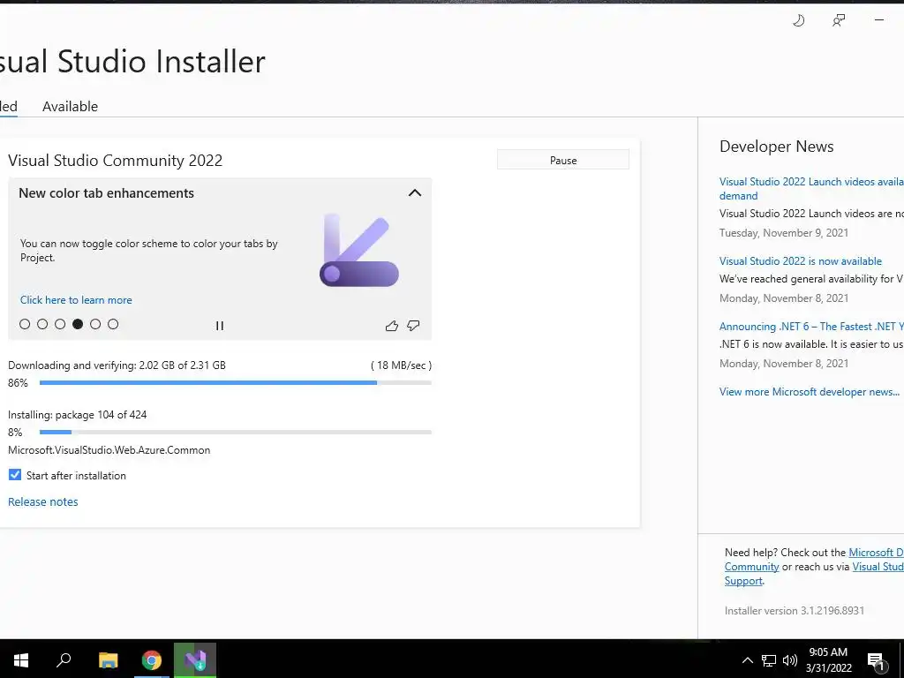Select the first slideshow dot
The image size is (904, 678).
click(25, 324)
